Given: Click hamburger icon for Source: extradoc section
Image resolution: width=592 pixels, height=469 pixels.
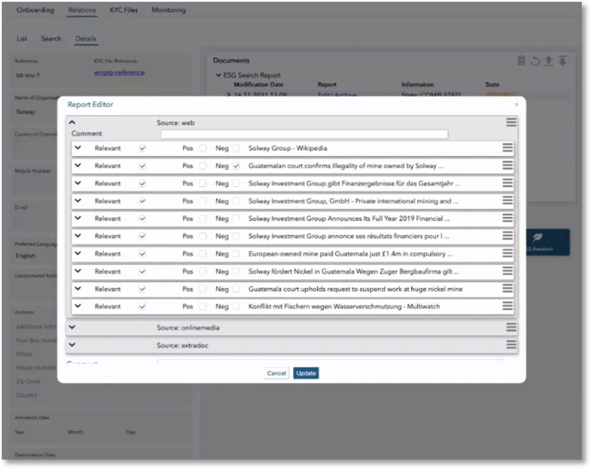Looking at the screenshot, I should pos(511,345).
